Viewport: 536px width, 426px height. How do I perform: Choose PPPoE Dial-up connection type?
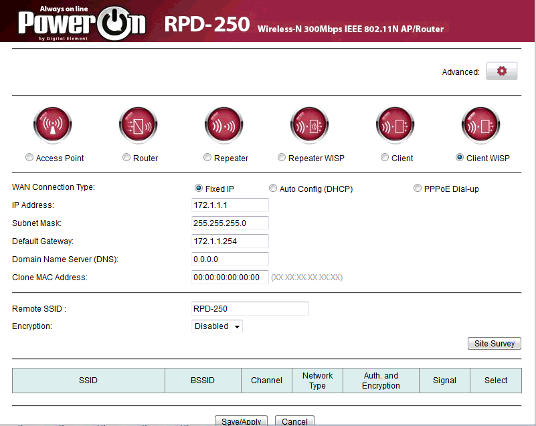tap(418, 188)
